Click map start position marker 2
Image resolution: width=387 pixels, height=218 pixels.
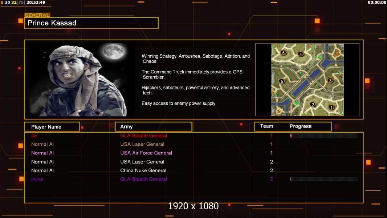click(313, 104)
